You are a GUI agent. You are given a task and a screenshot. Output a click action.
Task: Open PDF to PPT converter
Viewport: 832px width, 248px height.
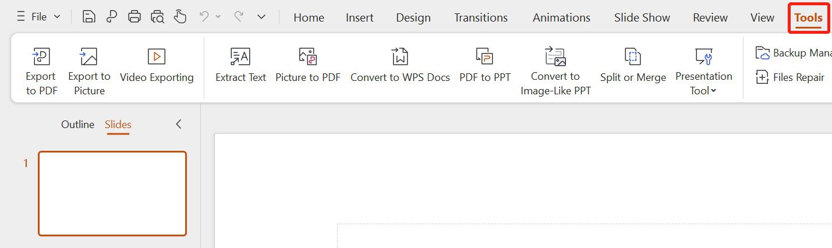coord(484,57)
